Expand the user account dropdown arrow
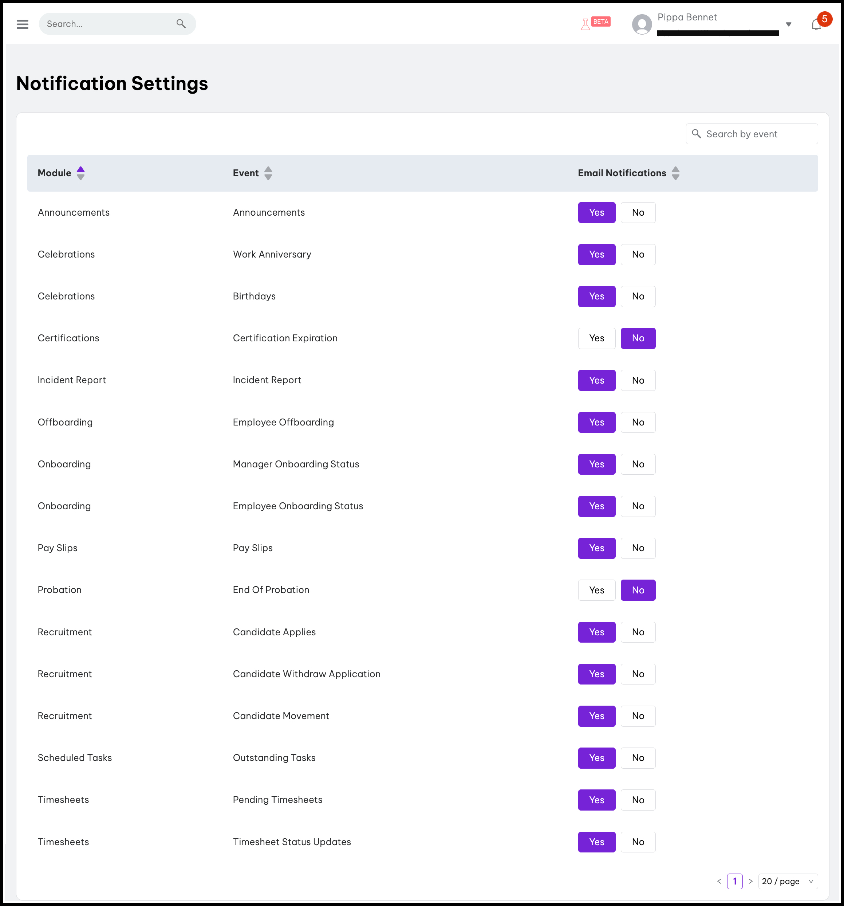Image resolution: width=844 pixels, height=906 pixels. [x=788, y=25]
